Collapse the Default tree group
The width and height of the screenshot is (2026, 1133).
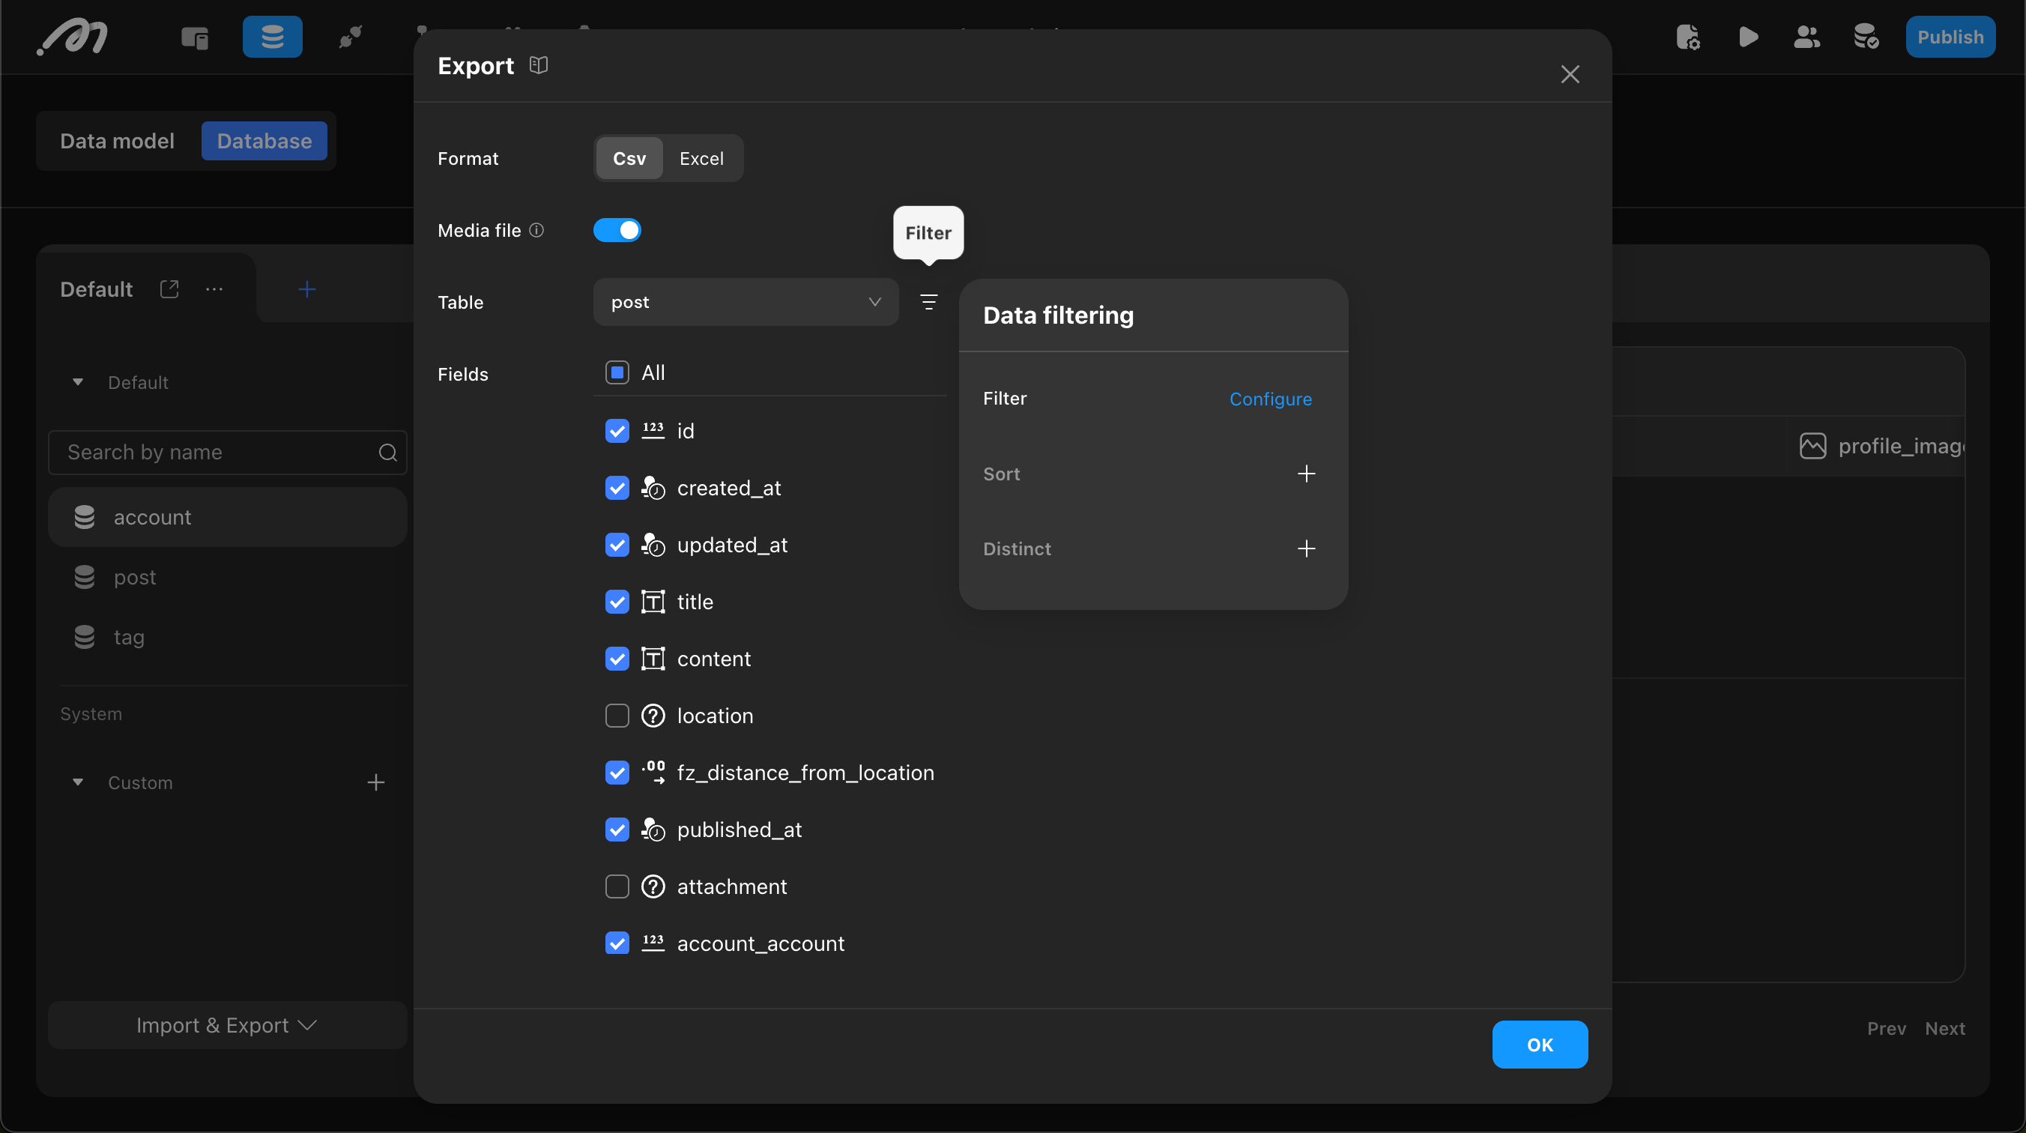[78, 382]
